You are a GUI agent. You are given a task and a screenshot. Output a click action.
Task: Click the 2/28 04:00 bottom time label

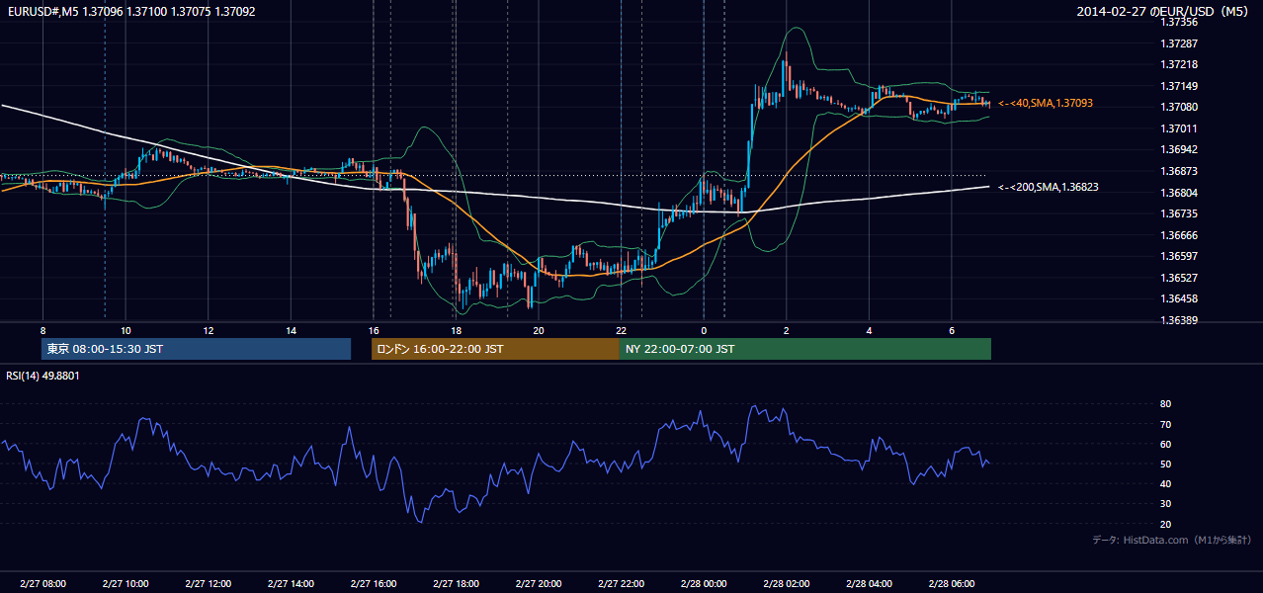869,584
